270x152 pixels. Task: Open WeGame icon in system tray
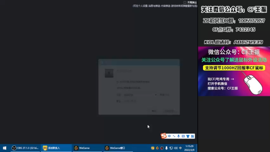157,148
